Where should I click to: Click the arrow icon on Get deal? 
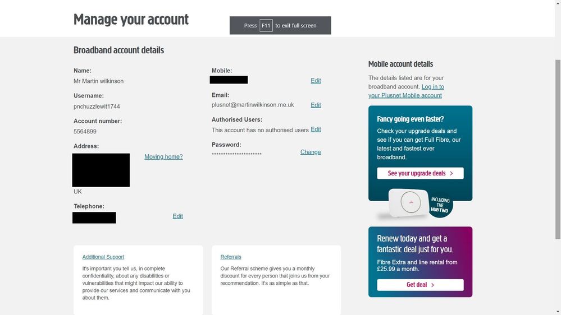pos(432,285)
